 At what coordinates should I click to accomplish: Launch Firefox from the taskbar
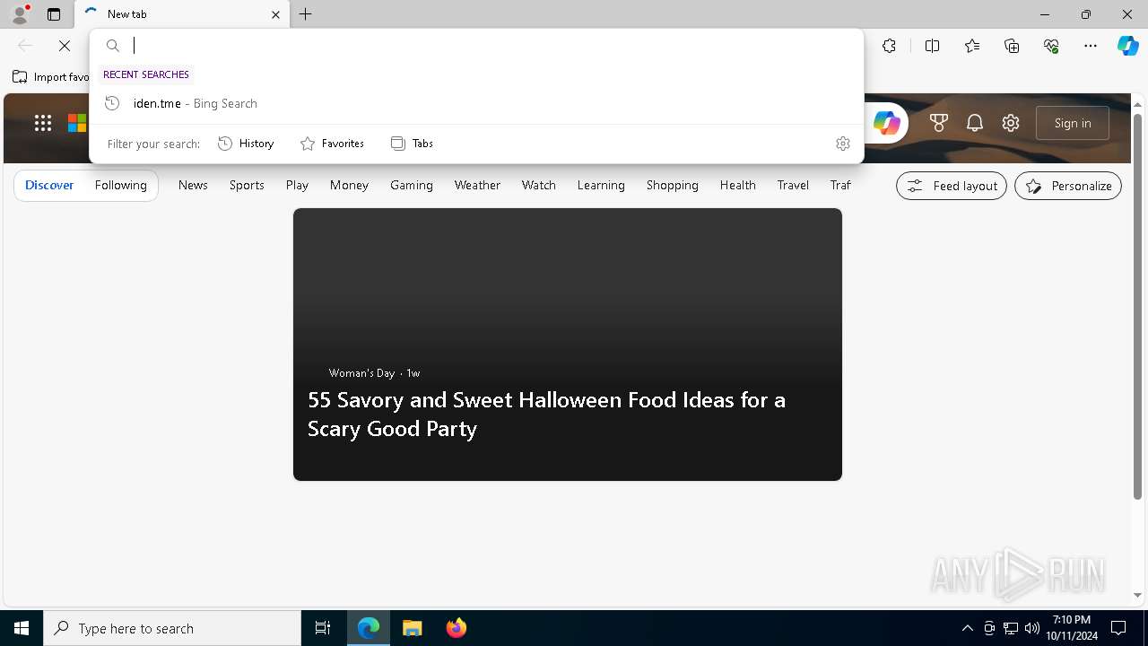click(x=457, y=628)
